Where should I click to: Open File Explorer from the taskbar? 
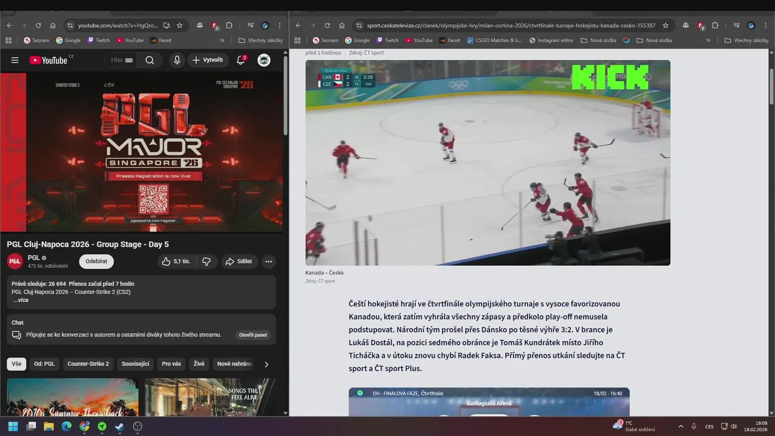click(48, 426)
